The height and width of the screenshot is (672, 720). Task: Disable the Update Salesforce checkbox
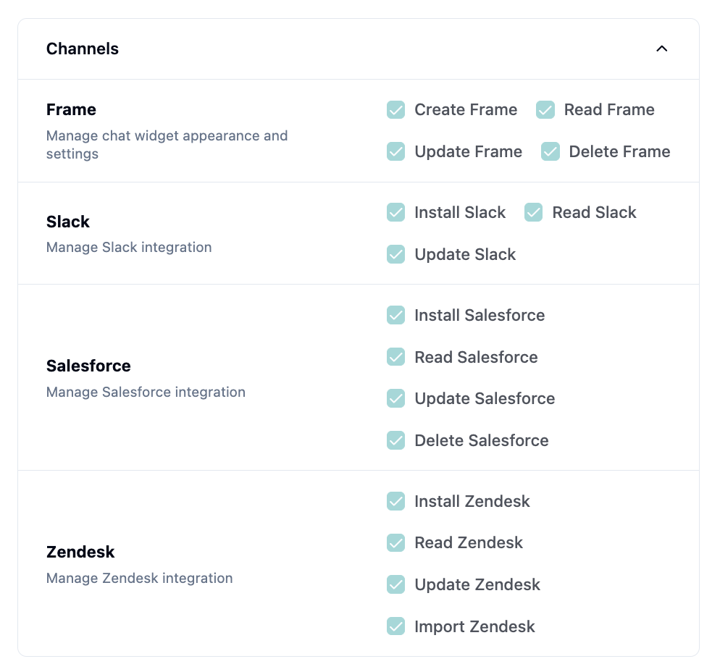tap(395, 398)
